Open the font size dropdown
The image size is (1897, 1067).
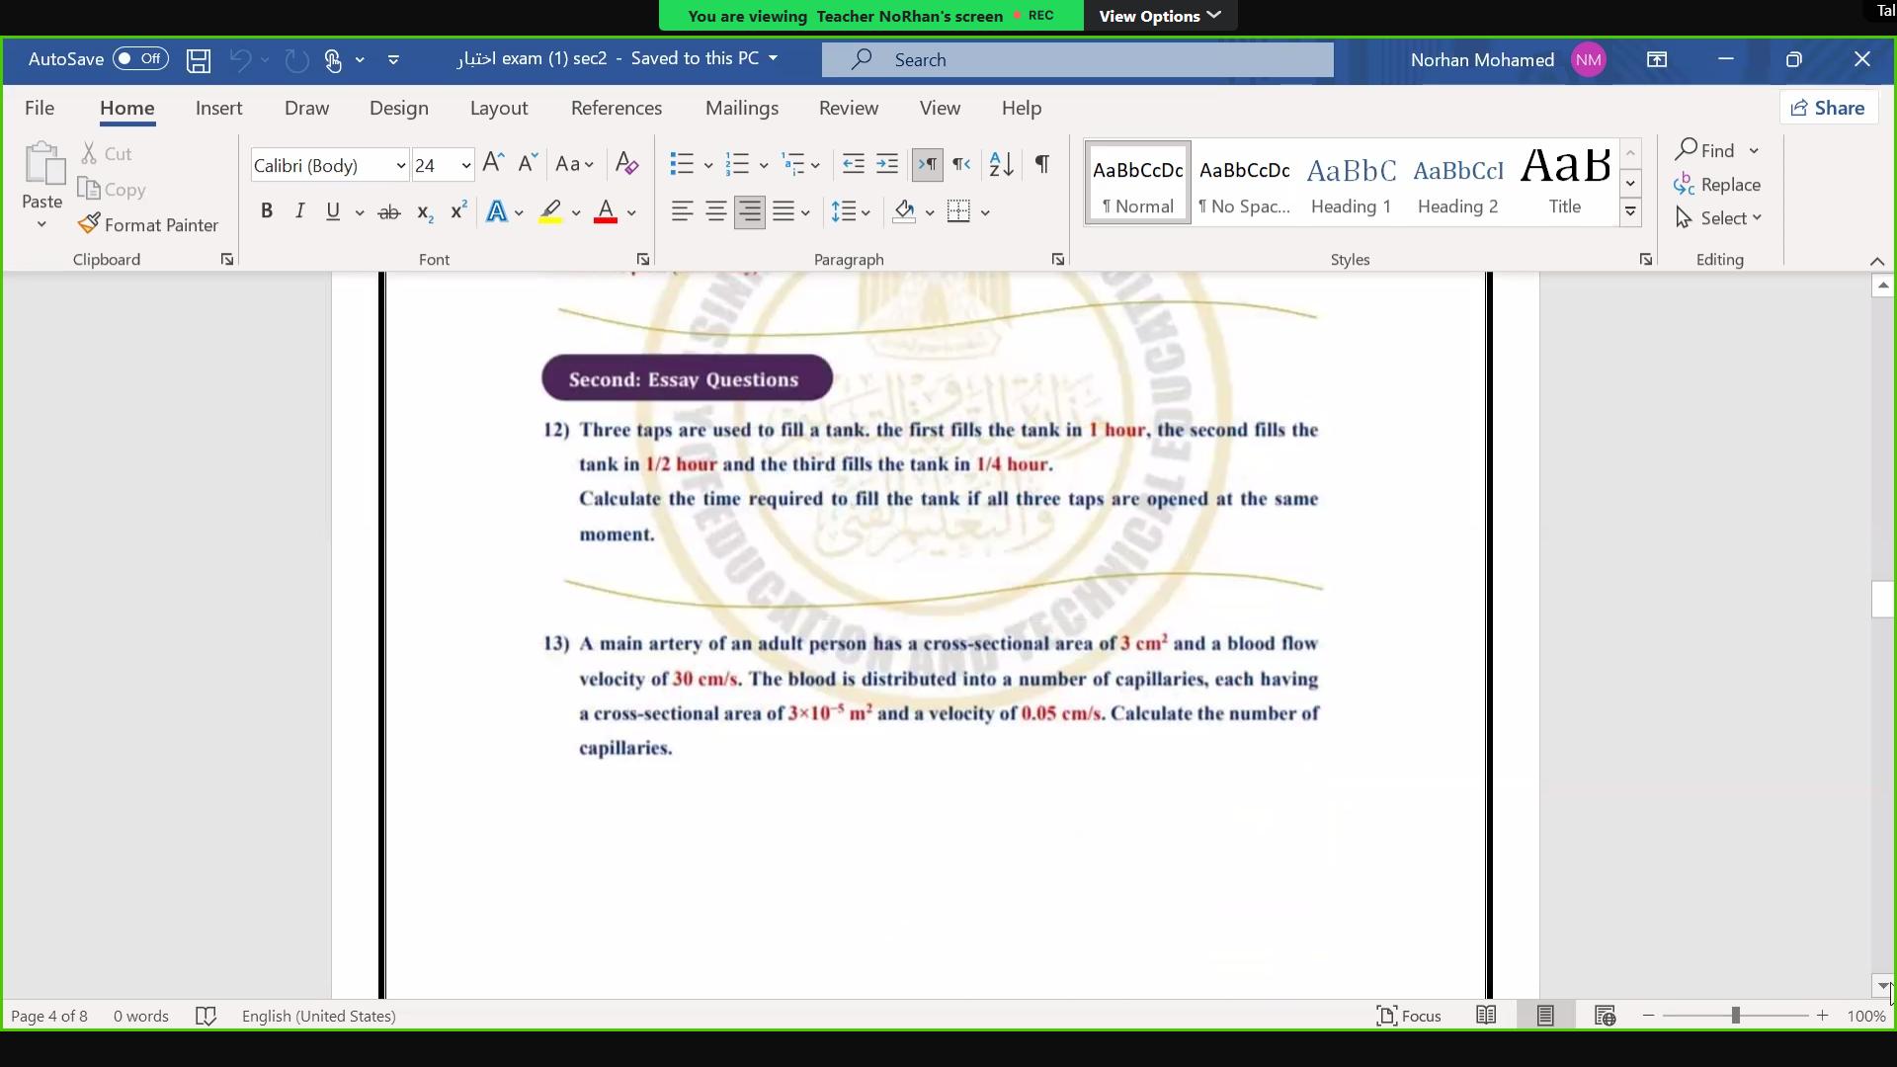[465, 166]
